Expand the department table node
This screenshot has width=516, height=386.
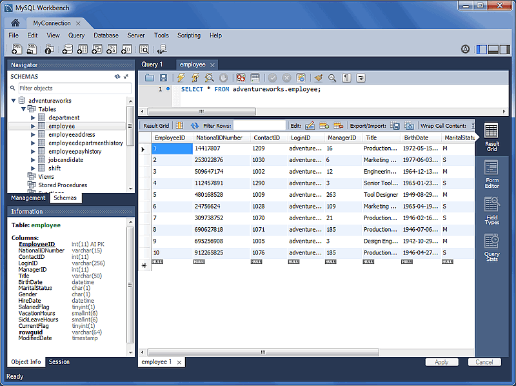pos(33,118)
